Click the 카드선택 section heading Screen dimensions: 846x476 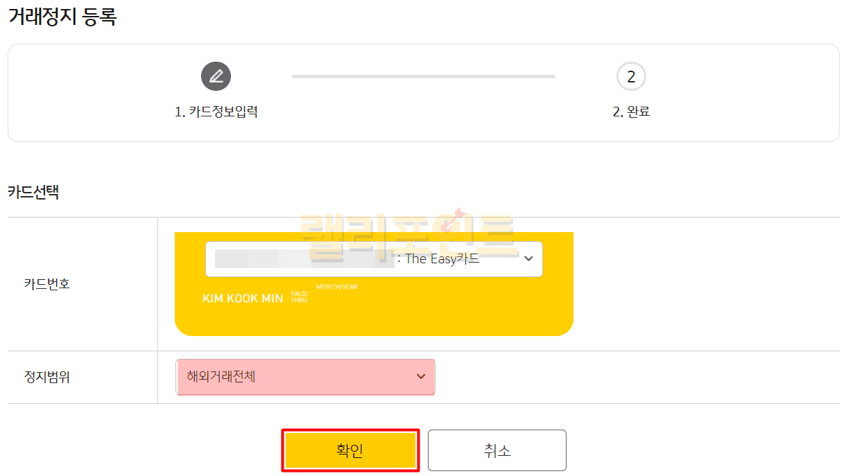(33, 192)
